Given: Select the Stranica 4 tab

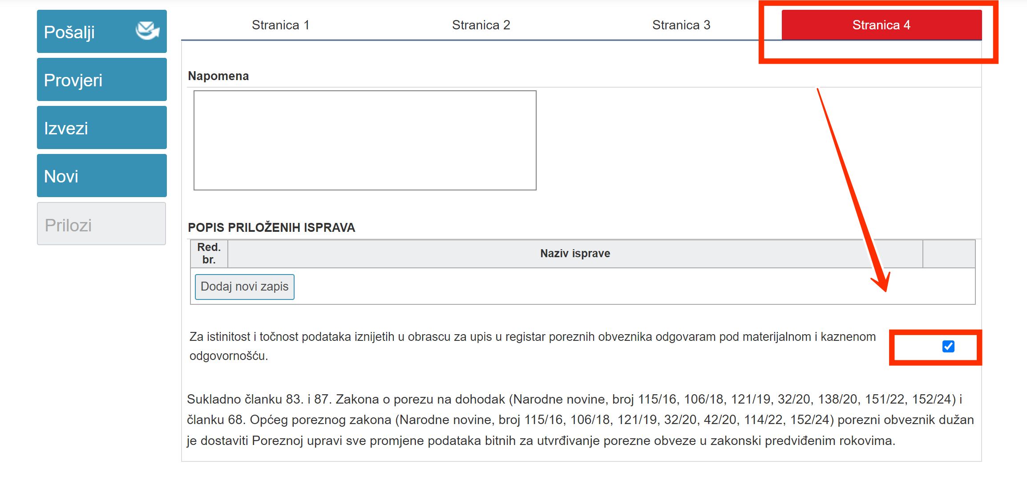Looking at the screenshot, I should (881, 25).
